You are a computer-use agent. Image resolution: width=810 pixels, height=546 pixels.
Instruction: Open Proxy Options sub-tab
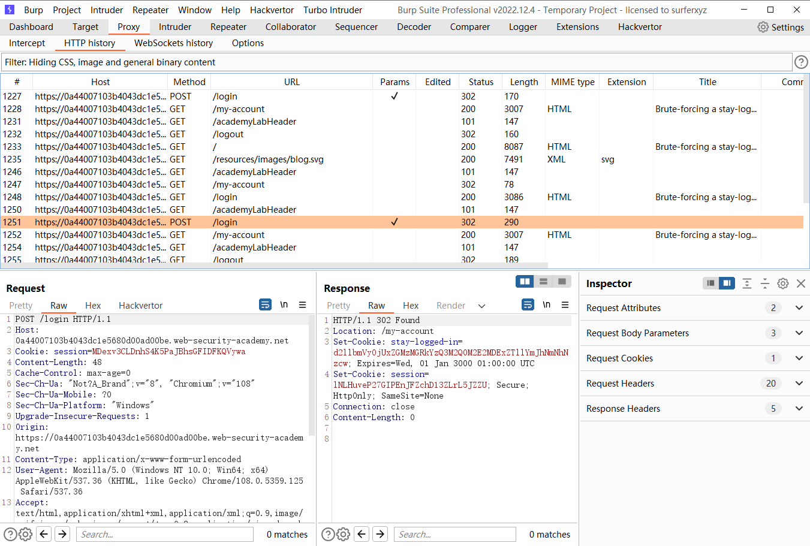(248, 43)
